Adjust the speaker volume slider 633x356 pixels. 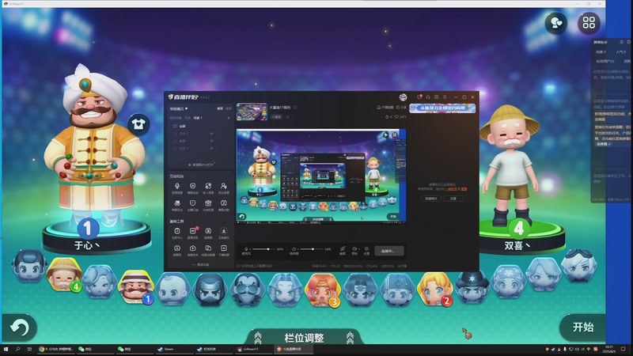point(311,249)
